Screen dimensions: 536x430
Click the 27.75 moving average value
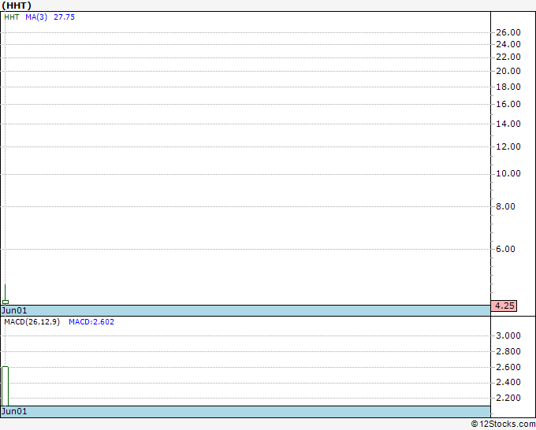pyautogui.click(x=65, y=17)
